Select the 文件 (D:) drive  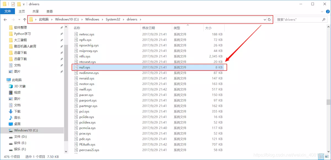pyautogui.click(x=20, y=137)
